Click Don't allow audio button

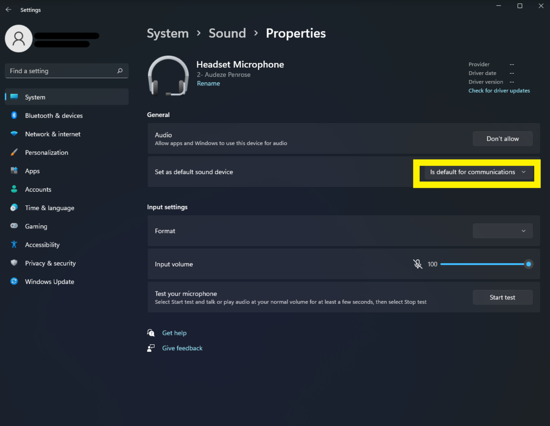[503, 139]
